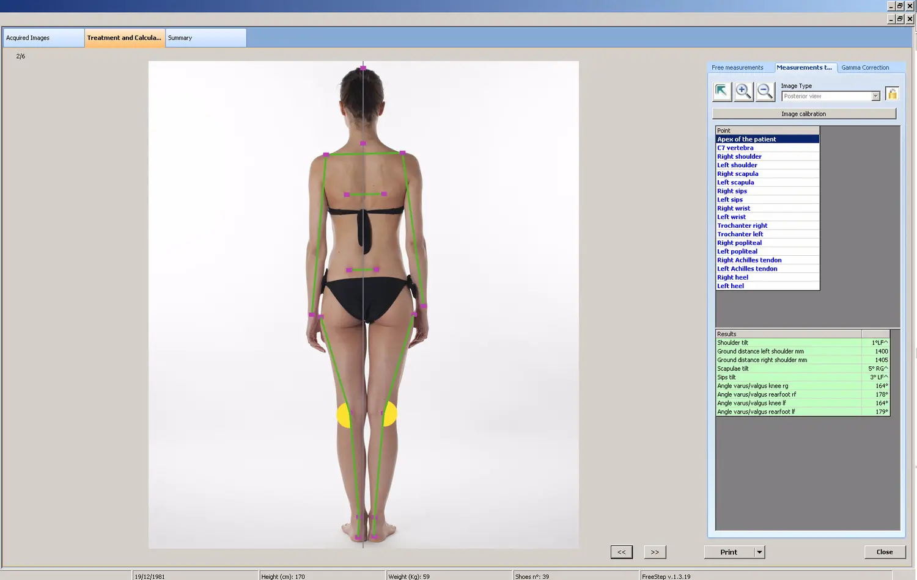Toggle the padlock lock icon
This screenshot has width=917, height=580.
coord(892,94)
